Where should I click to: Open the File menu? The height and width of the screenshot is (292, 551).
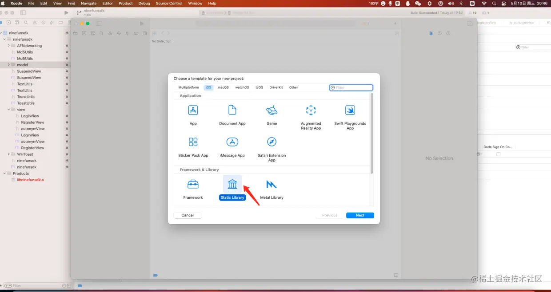31,3
